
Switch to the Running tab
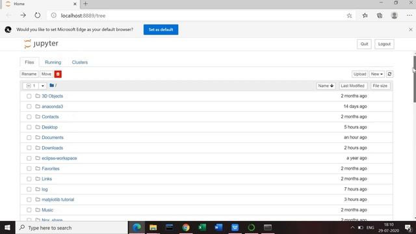[53, 62]
